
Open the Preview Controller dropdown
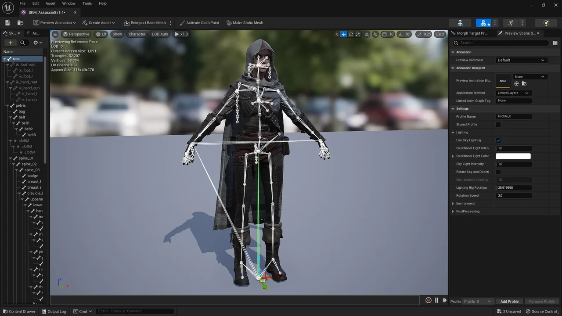tap(521, 60)
